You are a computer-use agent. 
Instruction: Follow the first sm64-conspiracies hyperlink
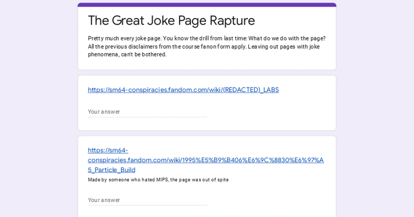point(183,90)
